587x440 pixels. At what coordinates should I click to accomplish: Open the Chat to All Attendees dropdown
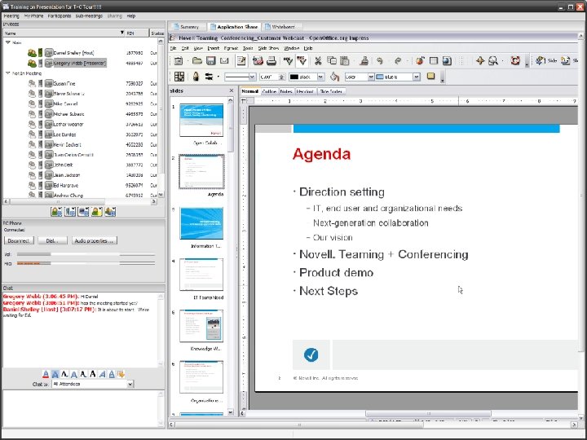130,384
